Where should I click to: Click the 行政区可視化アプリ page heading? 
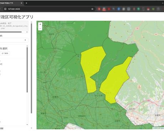point(16,17)
